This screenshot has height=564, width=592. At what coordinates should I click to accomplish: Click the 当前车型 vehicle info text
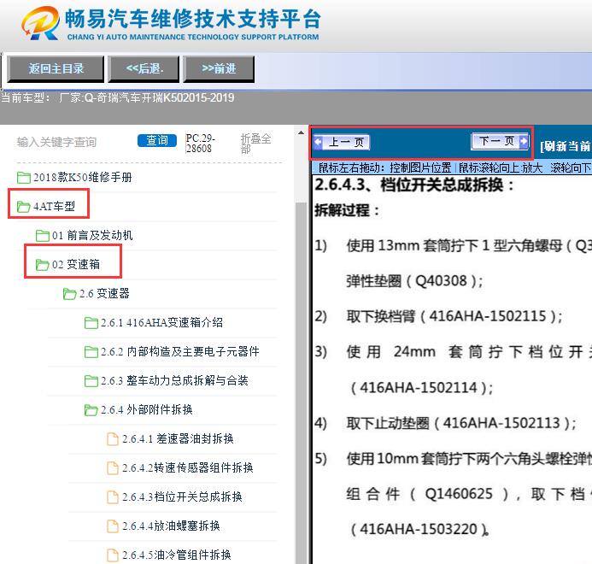coord(117,97)
